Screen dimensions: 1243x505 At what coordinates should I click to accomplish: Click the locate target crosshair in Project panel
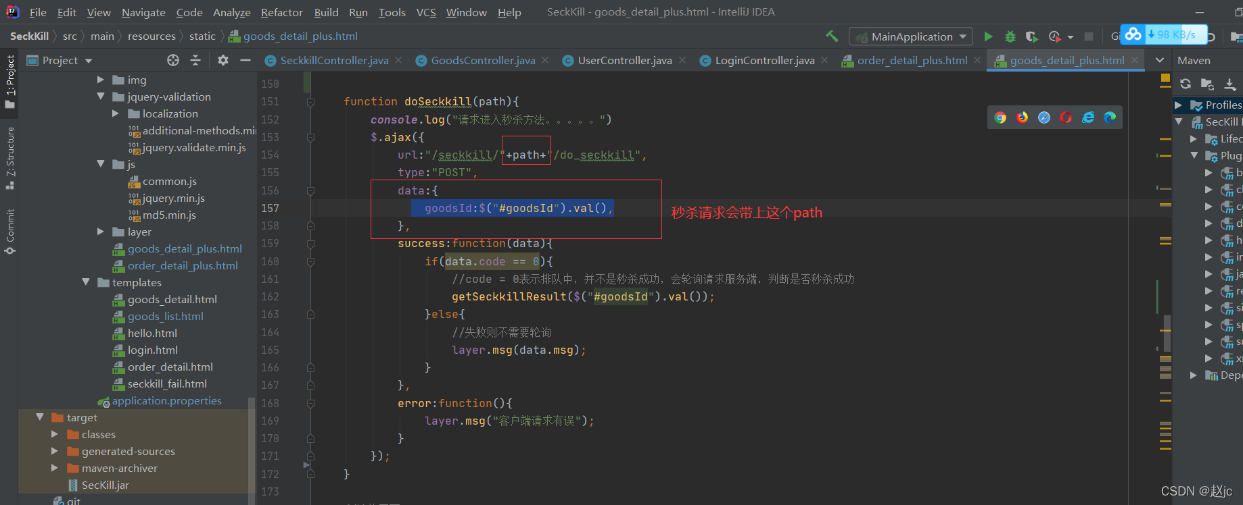[x=173, y=60]
